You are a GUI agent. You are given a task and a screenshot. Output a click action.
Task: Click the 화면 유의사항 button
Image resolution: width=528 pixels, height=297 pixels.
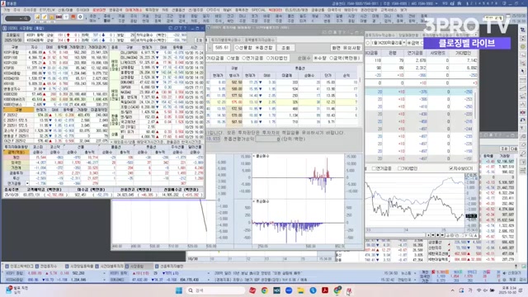(346, 48)
